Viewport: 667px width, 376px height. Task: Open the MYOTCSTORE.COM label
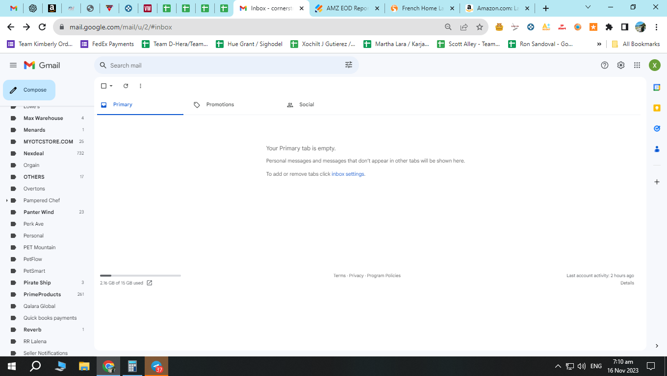pyautogui.click(x=48, y=141)
